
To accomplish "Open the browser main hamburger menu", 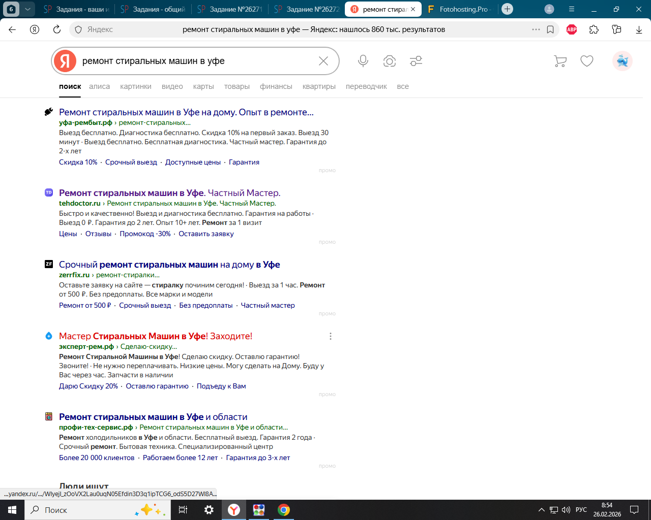I will (572, 9).
